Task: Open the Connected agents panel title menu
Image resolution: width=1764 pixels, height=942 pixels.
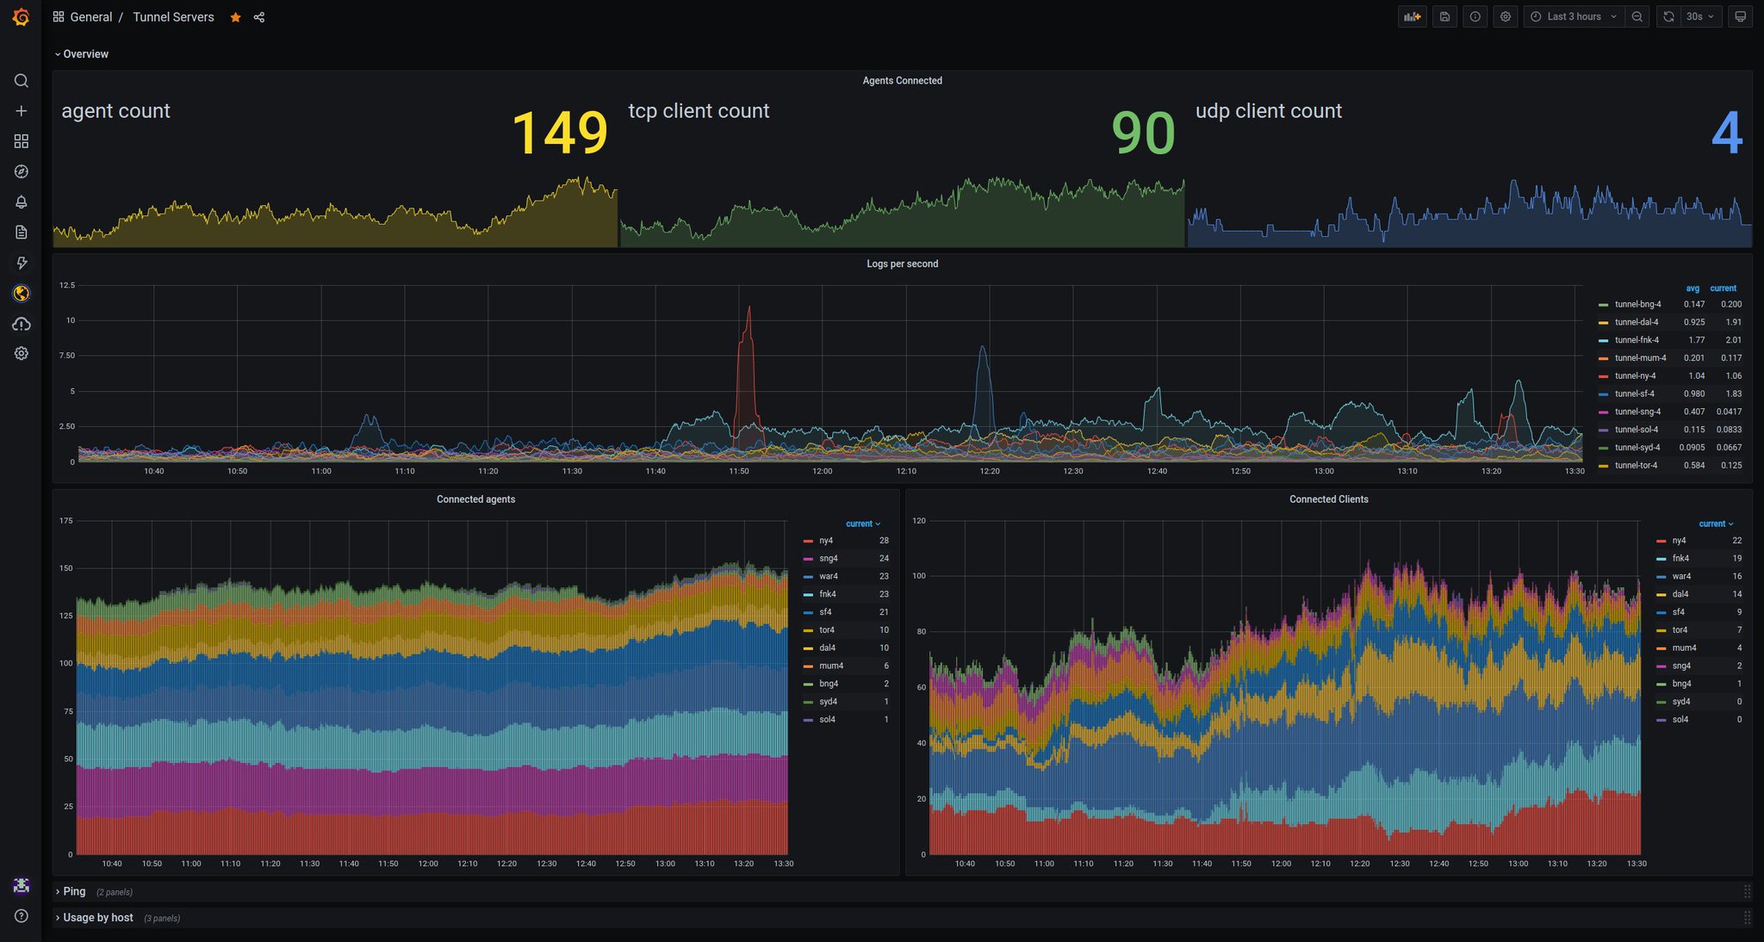Action: 475,499
